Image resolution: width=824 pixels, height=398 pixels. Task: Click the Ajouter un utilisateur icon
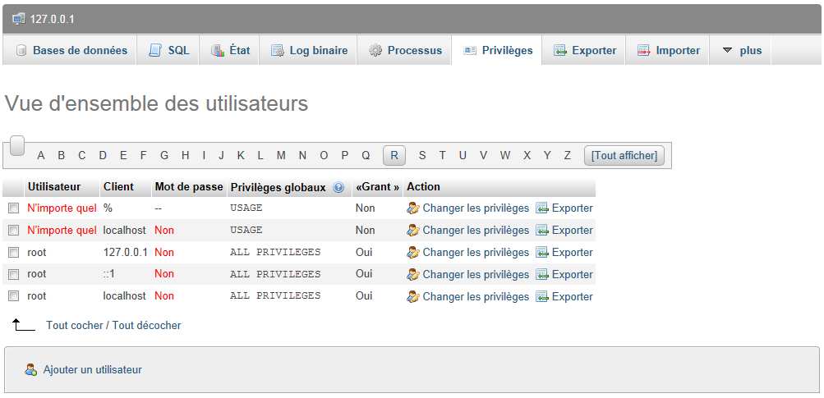[x=31, y=370]
